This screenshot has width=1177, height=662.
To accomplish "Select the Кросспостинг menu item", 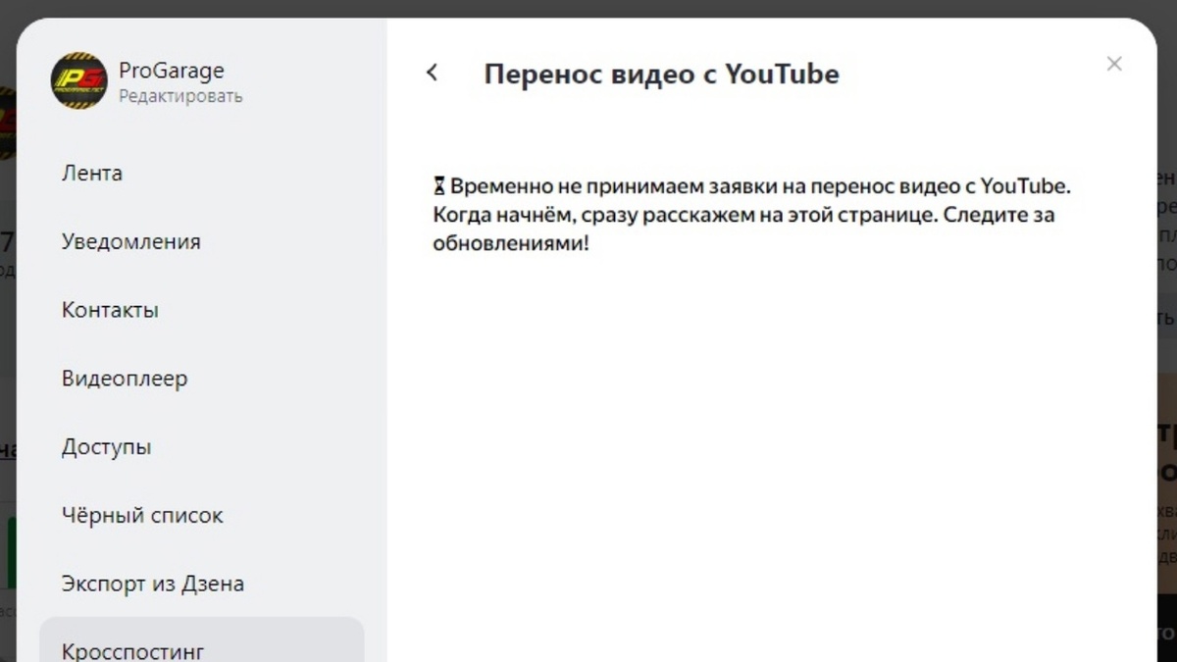I will 201,640.
